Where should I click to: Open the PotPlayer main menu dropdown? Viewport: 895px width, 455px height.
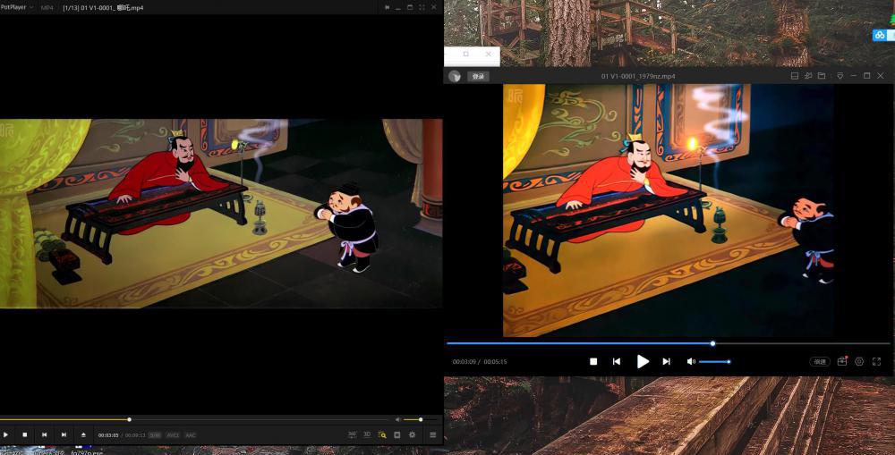click(x=16, y=7)
